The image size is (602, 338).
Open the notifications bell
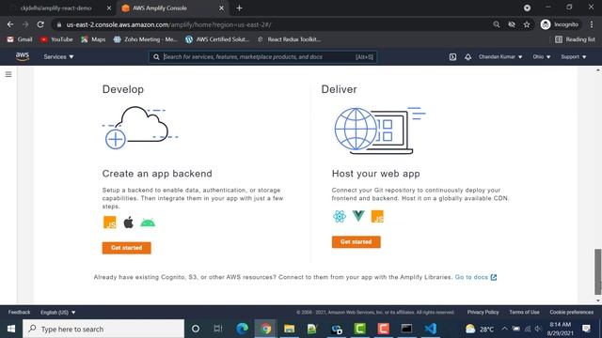(x=467, y=57)
